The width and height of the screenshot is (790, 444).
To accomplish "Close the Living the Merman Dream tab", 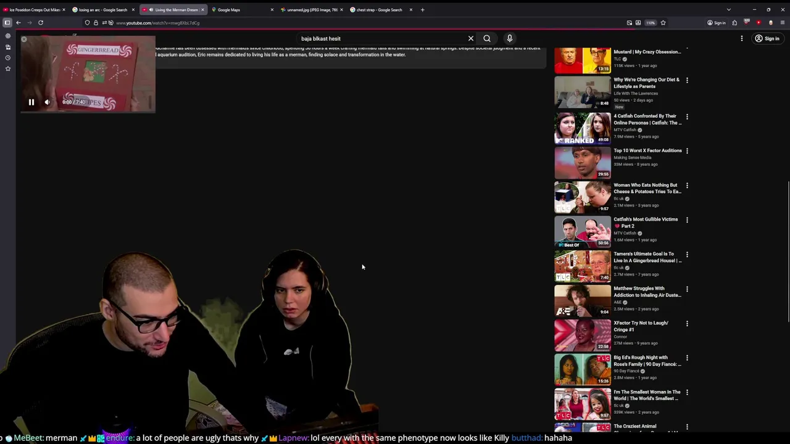I will (x=202, y=10).
